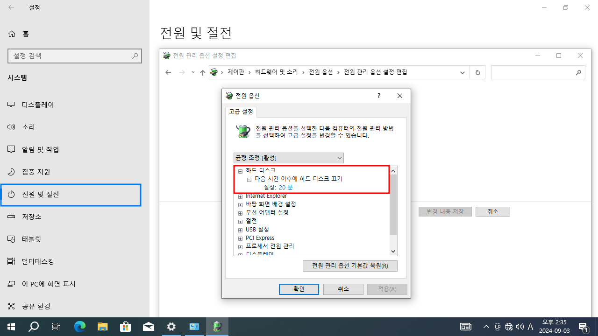Expand Processor power management node
Viewport: 598px width, 336px height.
[x=240, y=247]
